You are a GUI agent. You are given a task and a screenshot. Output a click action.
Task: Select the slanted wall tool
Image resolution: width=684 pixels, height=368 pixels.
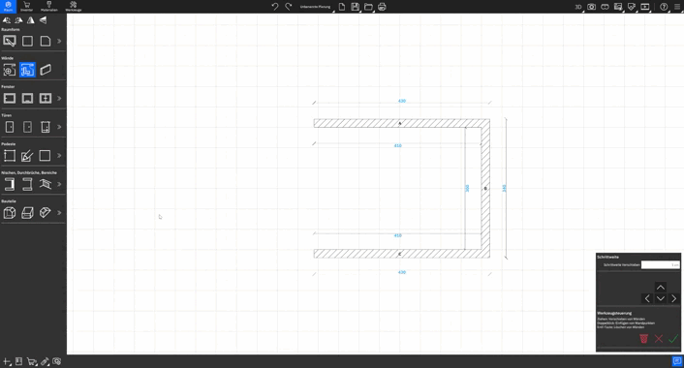(46, 70)
